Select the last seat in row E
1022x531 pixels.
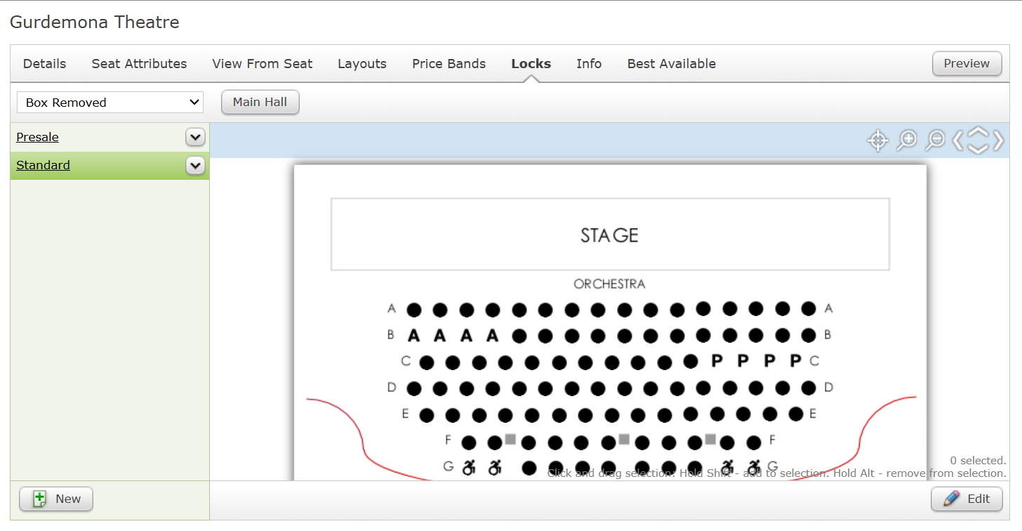(795, 414)
